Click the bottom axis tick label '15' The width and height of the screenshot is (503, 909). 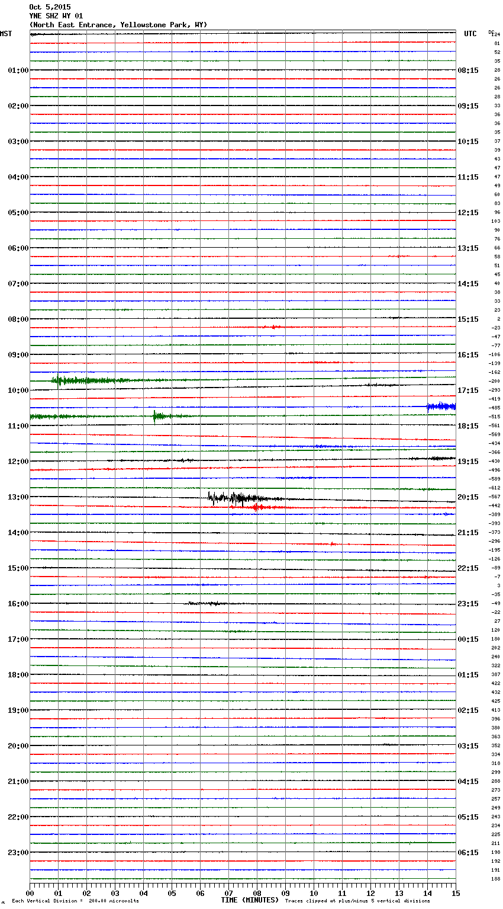coord(456,893)
